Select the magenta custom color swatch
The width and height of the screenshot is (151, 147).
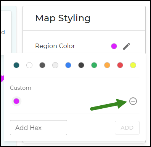(x=16, y=101)
